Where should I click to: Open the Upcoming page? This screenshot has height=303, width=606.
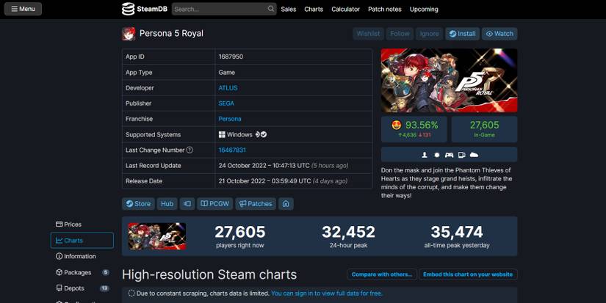(424, 10)
